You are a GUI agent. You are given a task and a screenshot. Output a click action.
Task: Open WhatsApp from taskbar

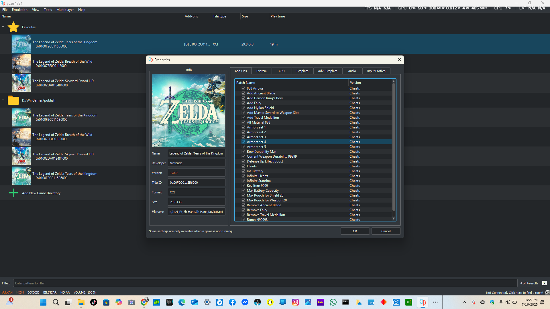point(333,302)
